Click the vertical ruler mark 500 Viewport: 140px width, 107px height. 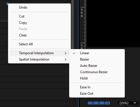(x=82, y=13)
